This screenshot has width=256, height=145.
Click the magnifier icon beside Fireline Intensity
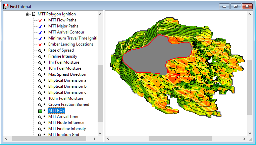pyautogui.click(x=40, y=57)
